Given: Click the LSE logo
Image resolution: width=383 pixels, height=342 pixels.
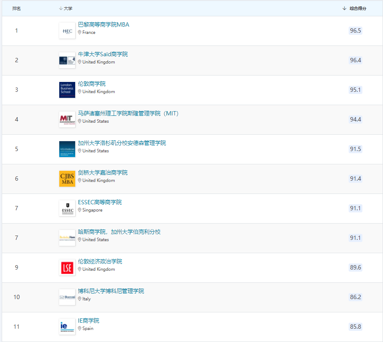Looking at the screenshot, I should [x=67, y=267].
